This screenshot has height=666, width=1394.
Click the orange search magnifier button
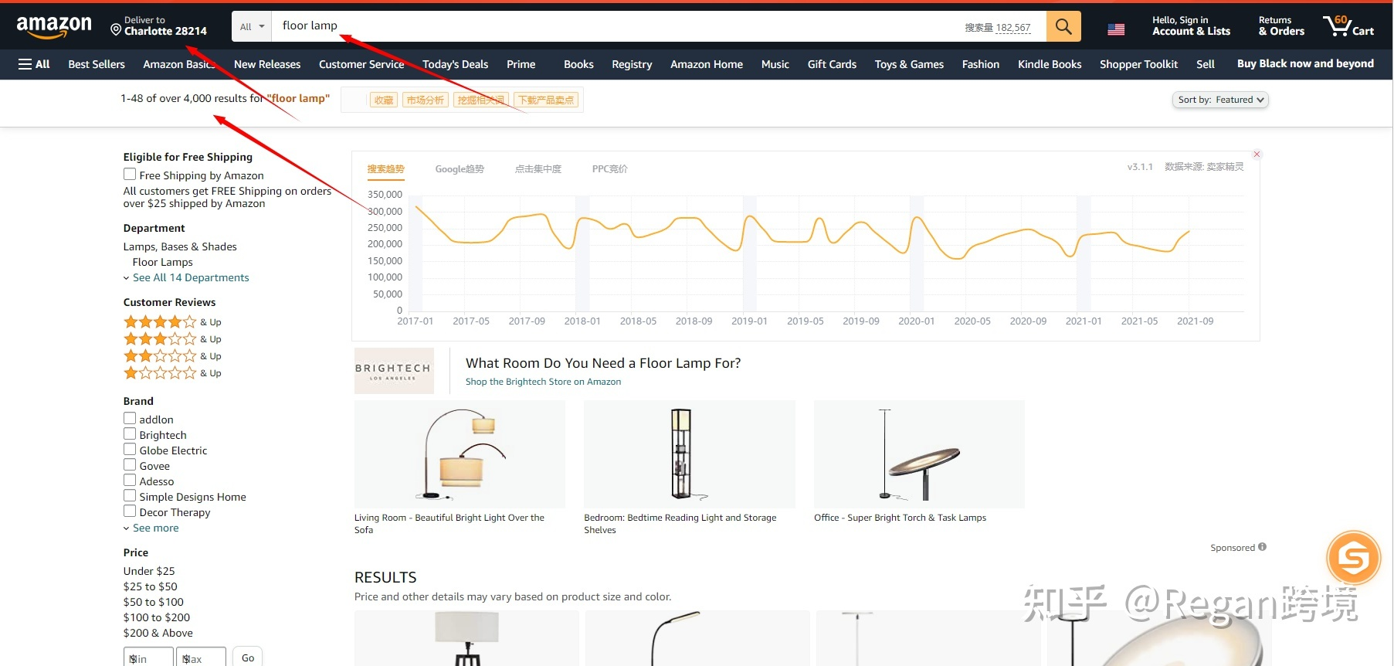[x=1063, y=26]
